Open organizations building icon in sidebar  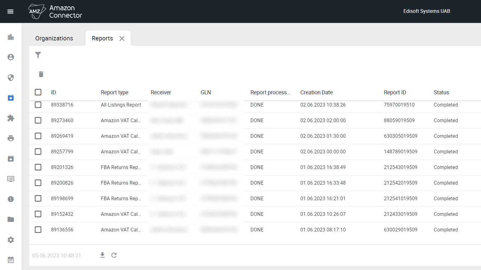pos(11,37)
